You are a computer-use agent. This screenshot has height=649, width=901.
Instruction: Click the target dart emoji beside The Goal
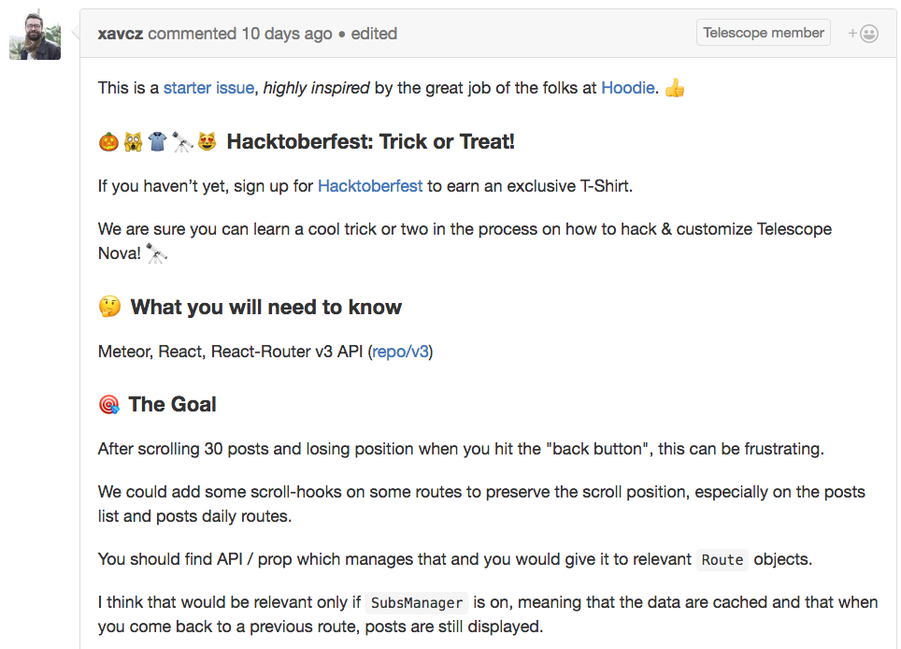click(109, 405)
